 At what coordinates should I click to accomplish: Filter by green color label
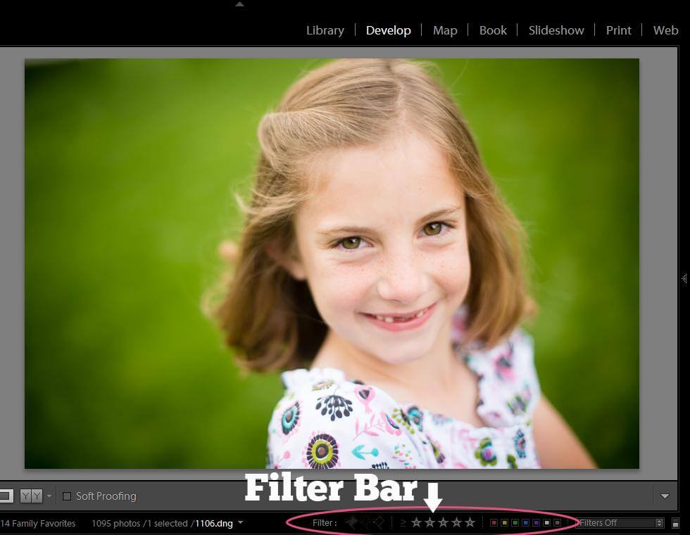click(x=515, y=522)
